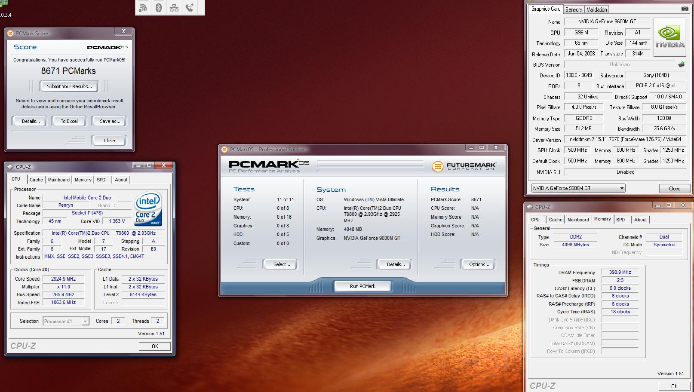Image resolution: width=694 pixels, height=392 pixels.
Task: Open SPD tab in right CPU-Z window
Action: [x=620, y=220]
